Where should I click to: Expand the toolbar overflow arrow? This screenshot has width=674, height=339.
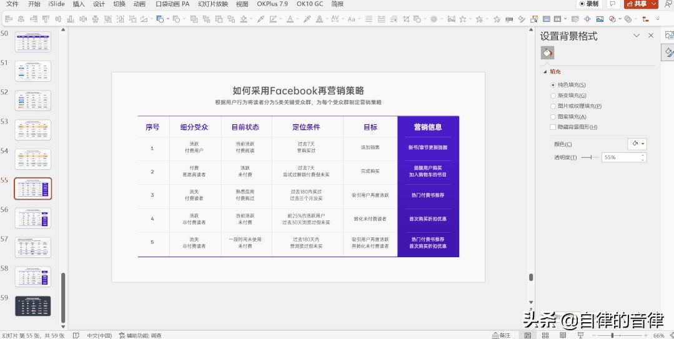click(658, 19)
